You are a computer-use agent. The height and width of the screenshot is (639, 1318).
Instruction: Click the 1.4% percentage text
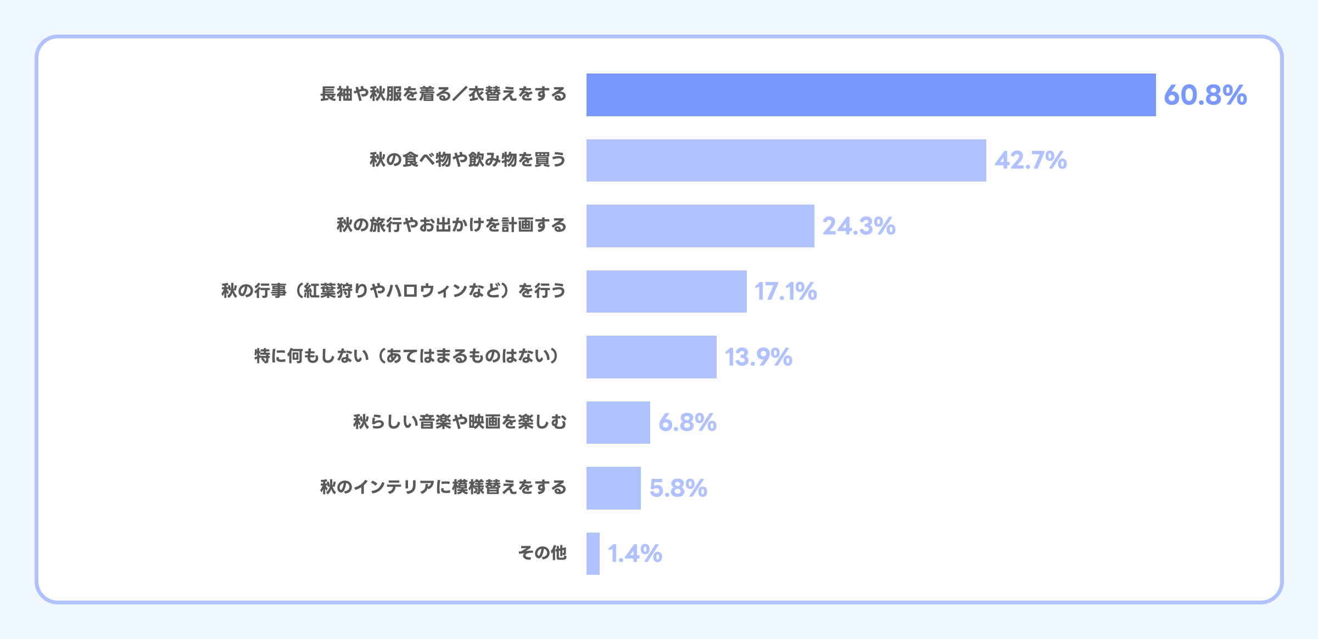[x=634, y=553]
